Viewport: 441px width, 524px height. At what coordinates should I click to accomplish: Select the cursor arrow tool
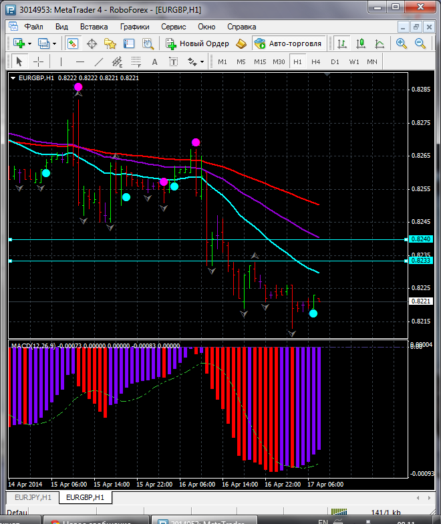point(19,61)
